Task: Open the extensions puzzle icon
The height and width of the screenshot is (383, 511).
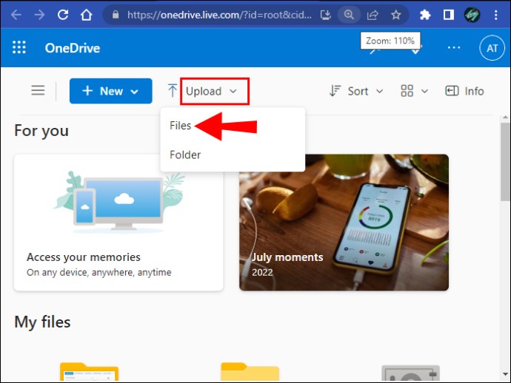Action: pos(425,15)
